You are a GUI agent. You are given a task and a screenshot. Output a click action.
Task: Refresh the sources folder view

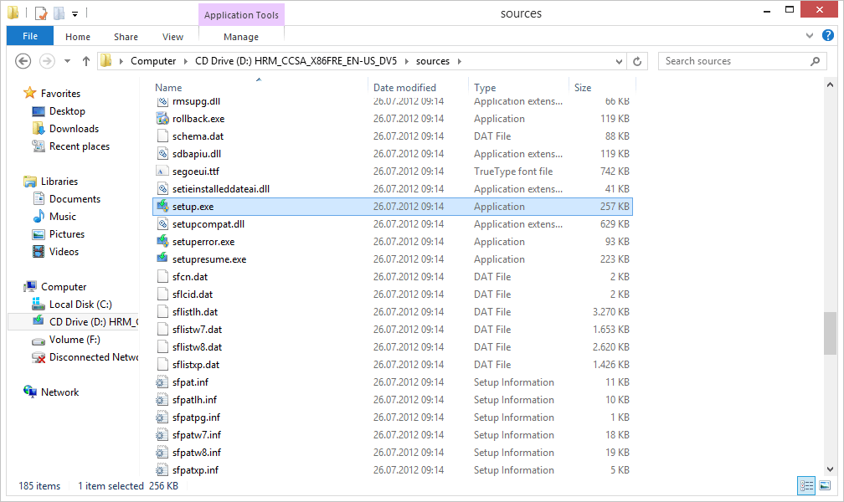click(637, 61)
